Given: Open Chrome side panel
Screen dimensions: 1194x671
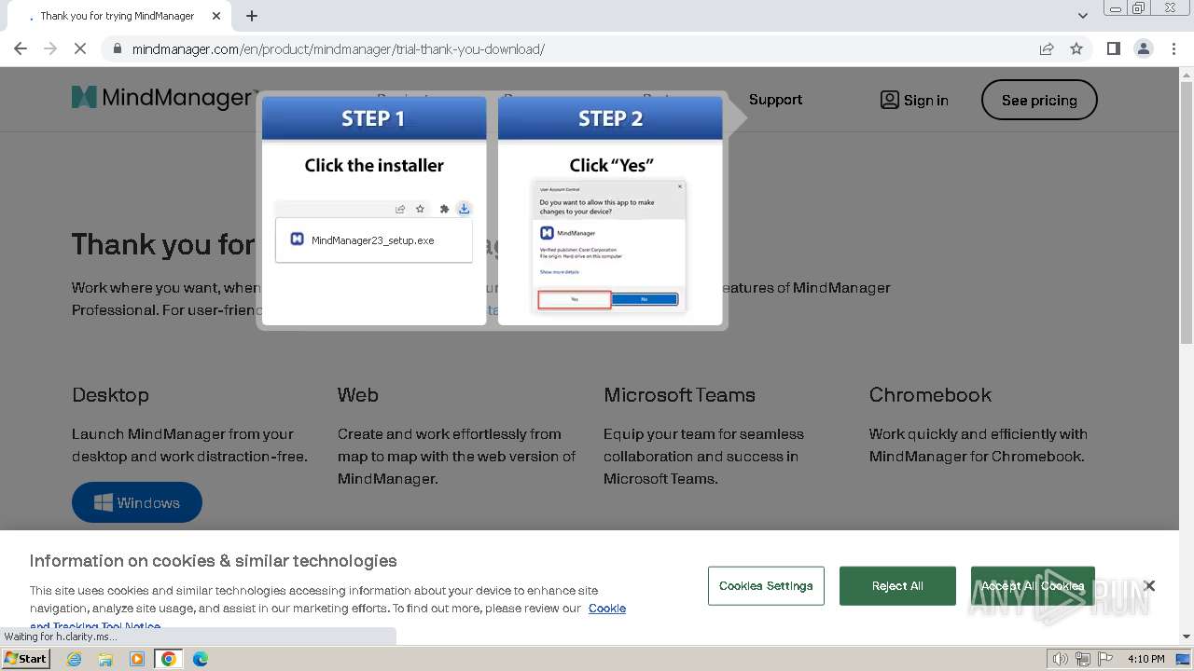Looking at the screenshot, I should click(1113, 48).
